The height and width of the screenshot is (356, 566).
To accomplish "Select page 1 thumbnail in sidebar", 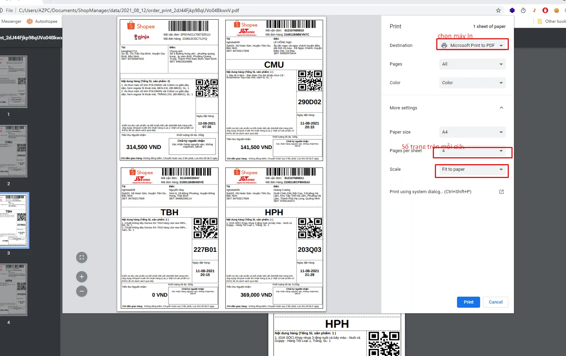I will (13, 82).
